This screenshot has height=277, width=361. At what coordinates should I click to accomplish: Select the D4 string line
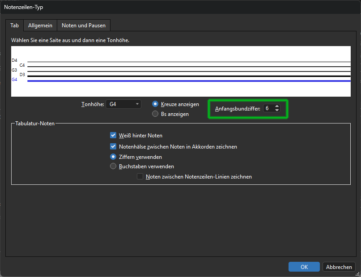189,62
